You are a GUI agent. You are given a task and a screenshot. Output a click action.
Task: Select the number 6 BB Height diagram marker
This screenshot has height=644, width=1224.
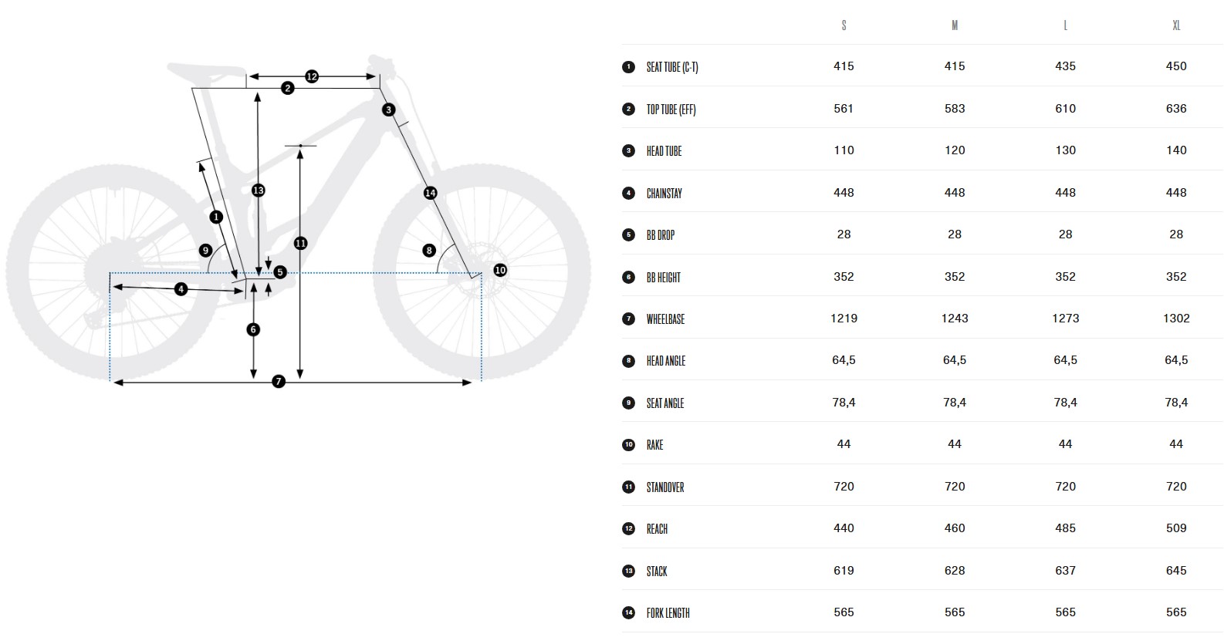[x=253, y=329]
